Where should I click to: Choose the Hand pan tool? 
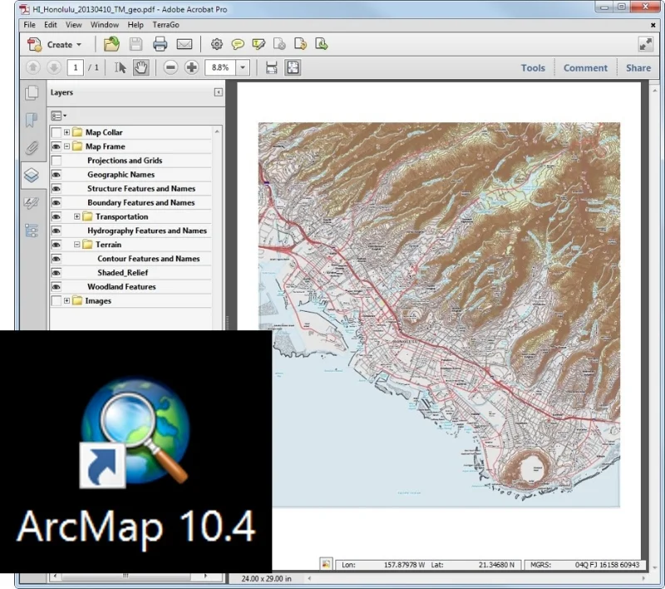click(x=140, y=67)
